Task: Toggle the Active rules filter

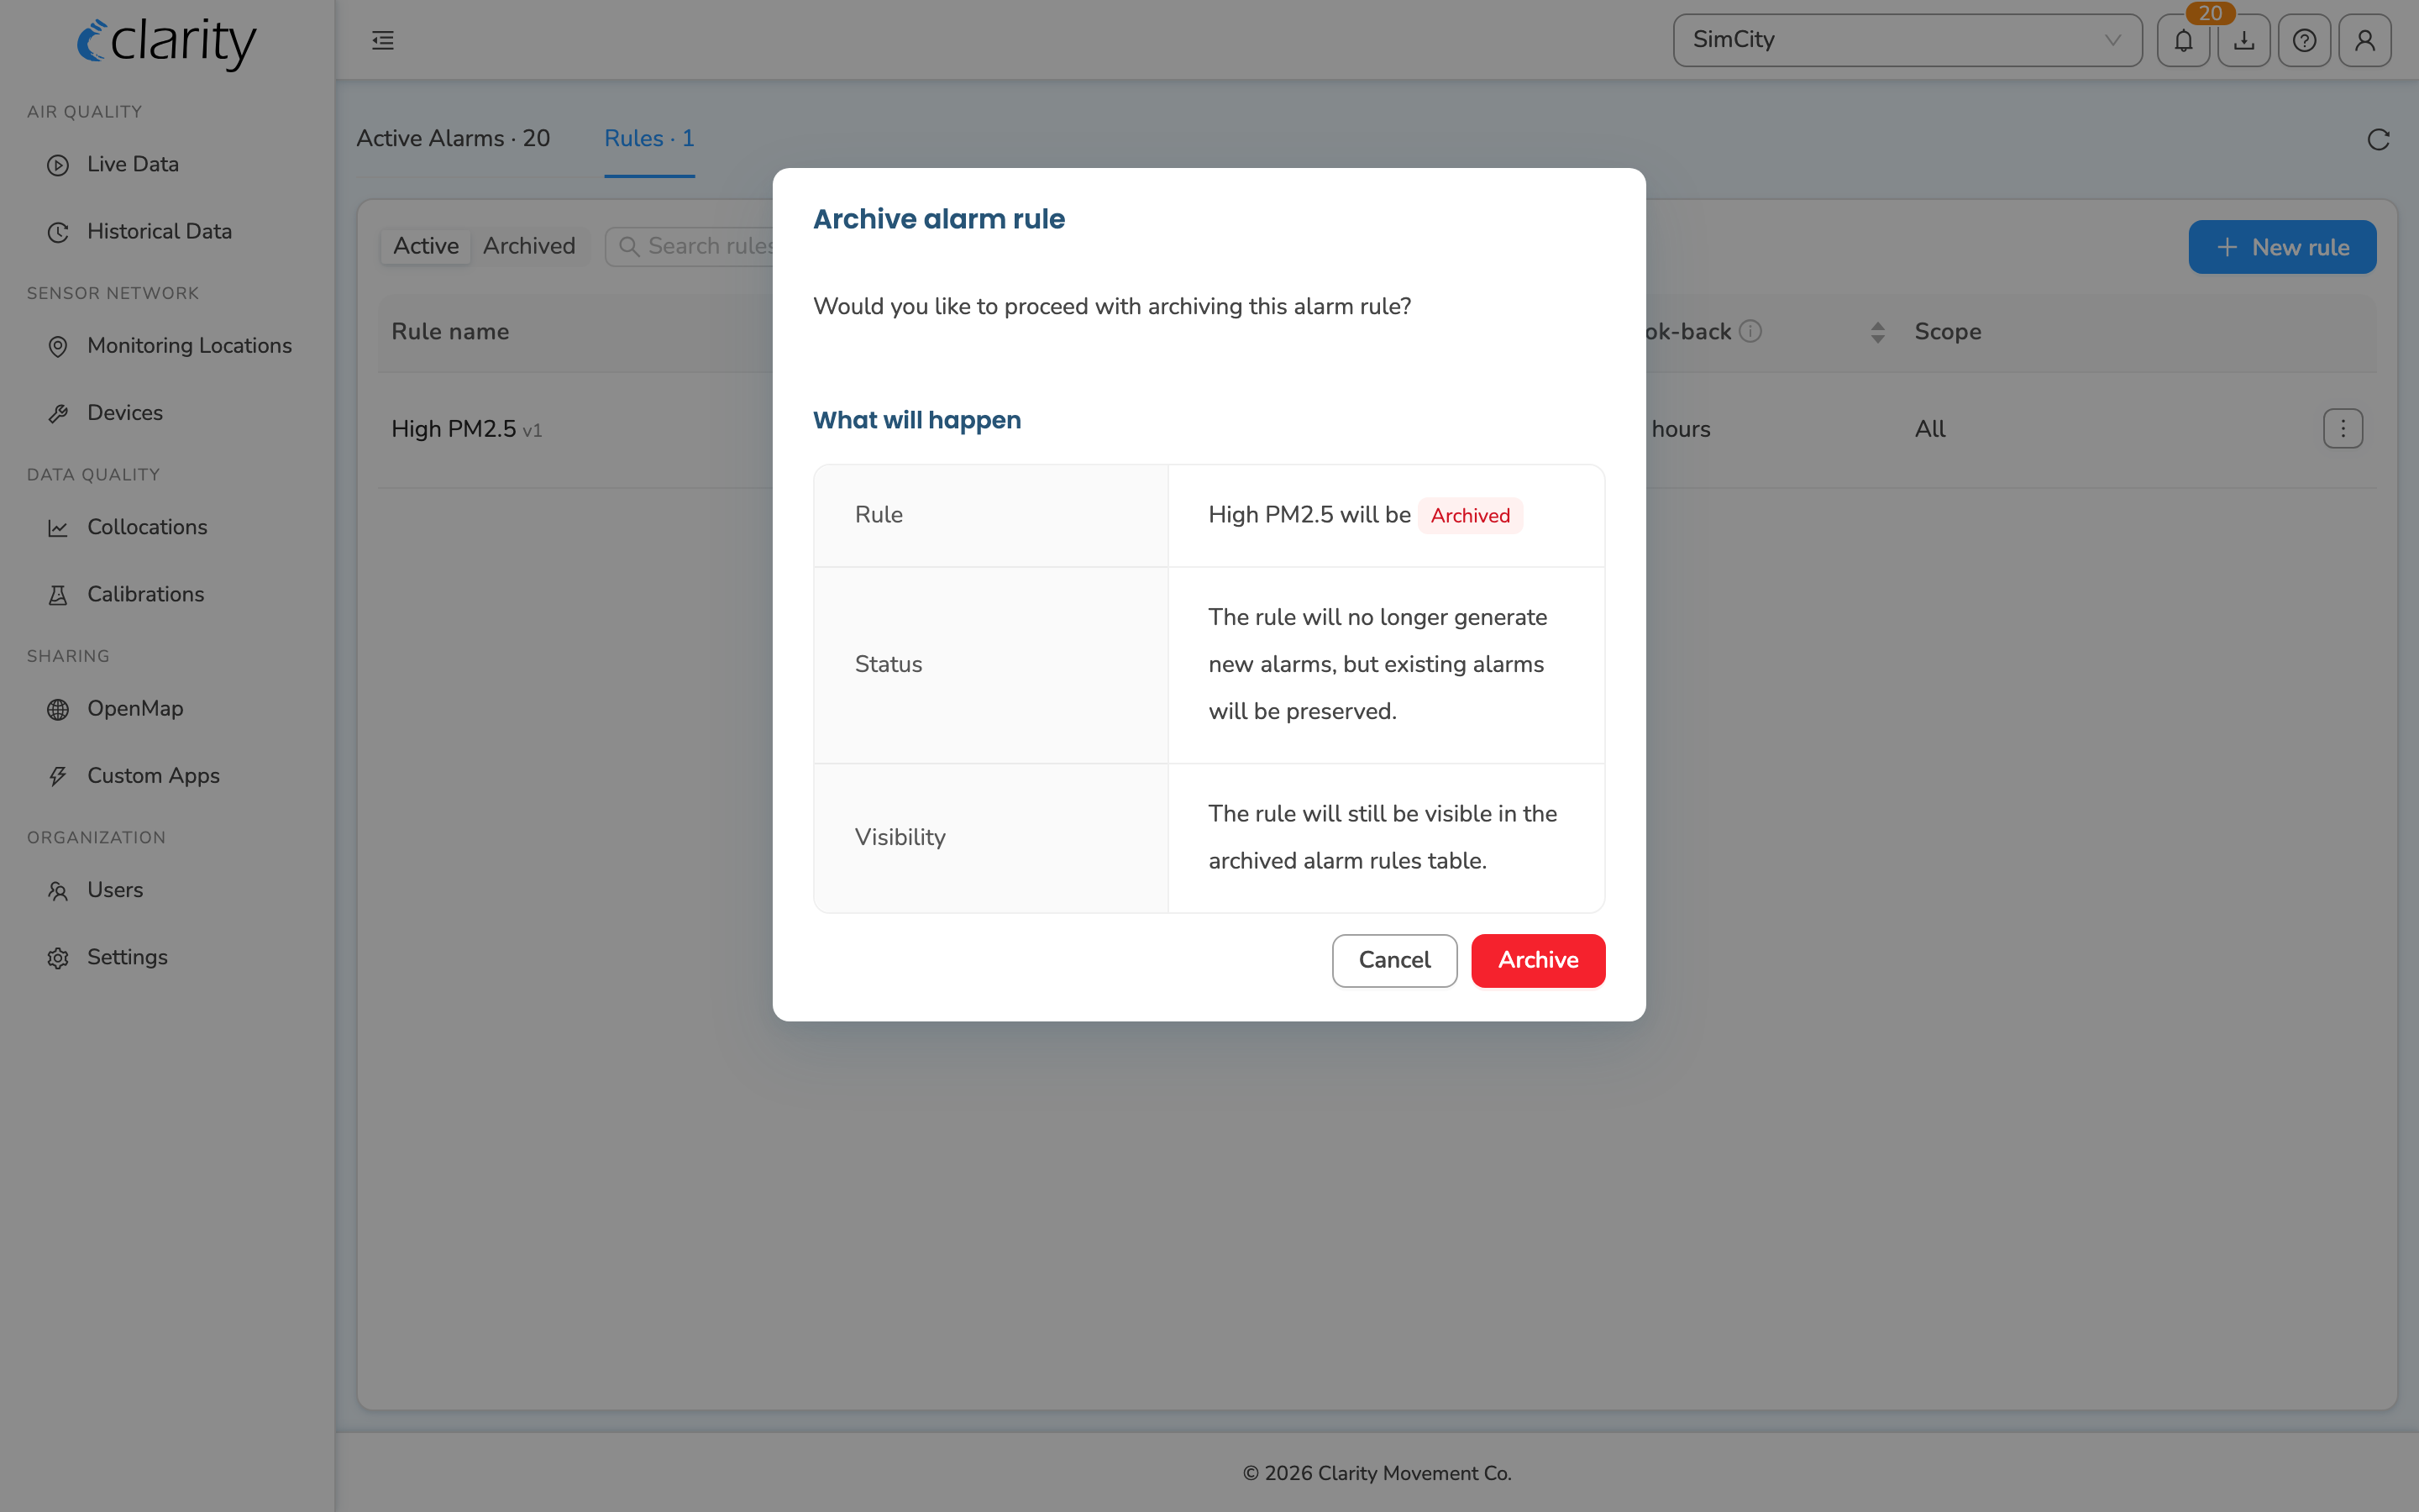Action: click(426, 246)
